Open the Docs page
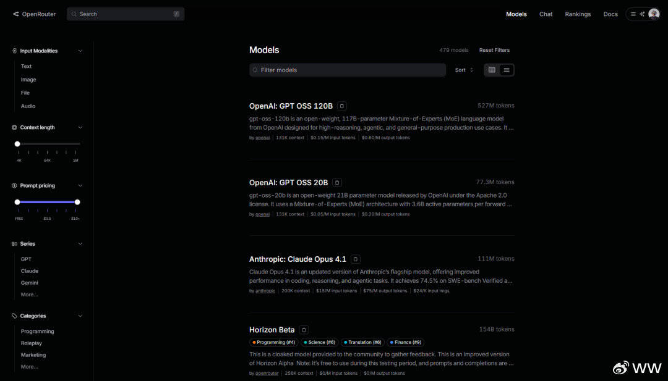The image size is (668, 381). [x=610, y=14]
